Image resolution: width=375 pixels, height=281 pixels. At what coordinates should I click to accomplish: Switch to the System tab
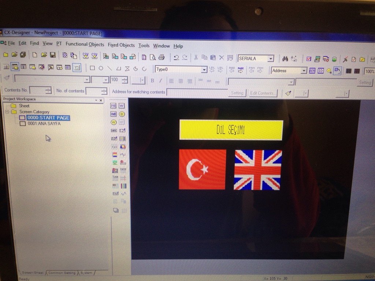pyautogui.click(x=86, y=273)
